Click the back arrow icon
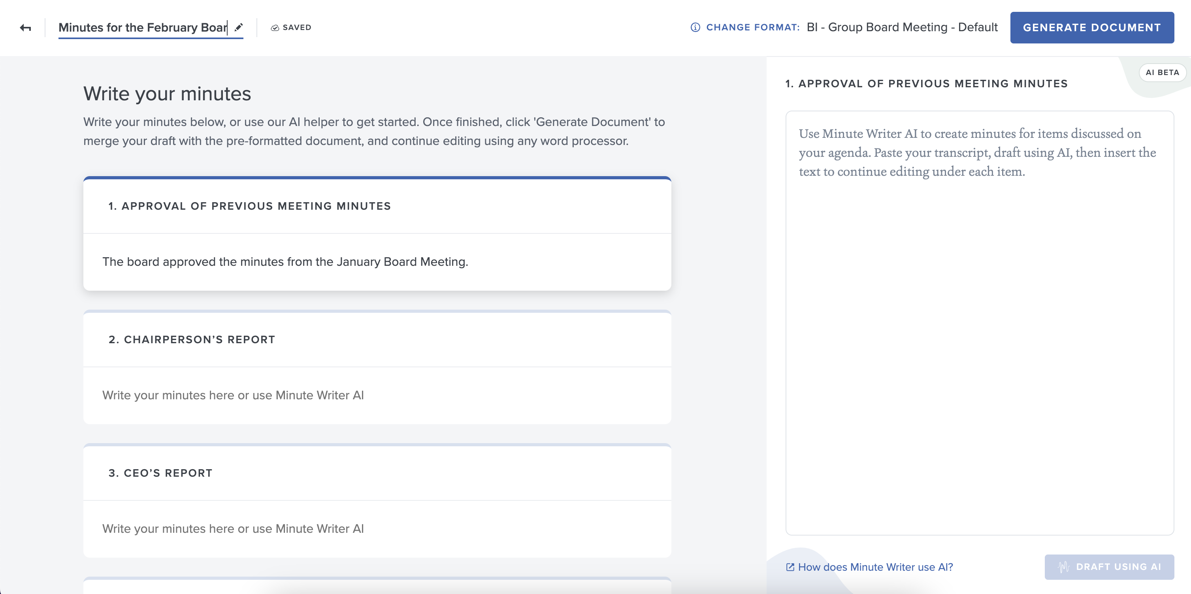Screen dimensions: 1191x594 tap(25, 28)
